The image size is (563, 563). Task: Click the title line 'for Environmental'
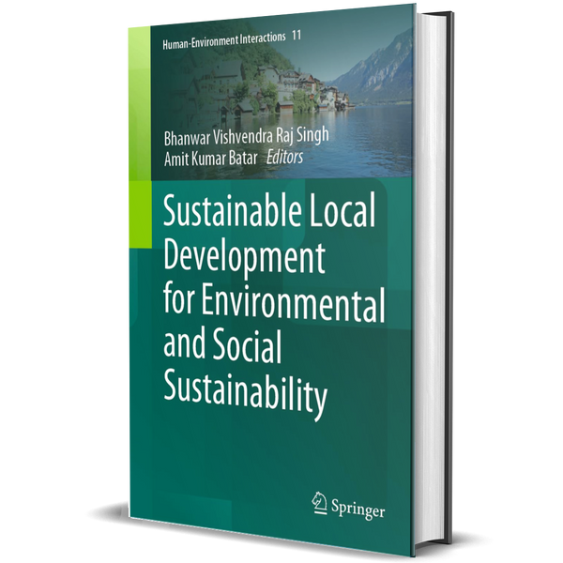pyautogui.click(x=274, y=304)
